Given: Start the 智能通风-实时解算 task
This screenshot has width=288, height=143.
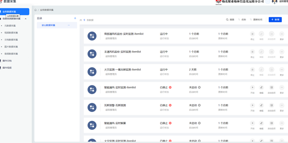Looking at the screenshot, I should coord(252,123).
